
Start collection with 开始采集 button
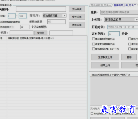[x=77, y=9]
